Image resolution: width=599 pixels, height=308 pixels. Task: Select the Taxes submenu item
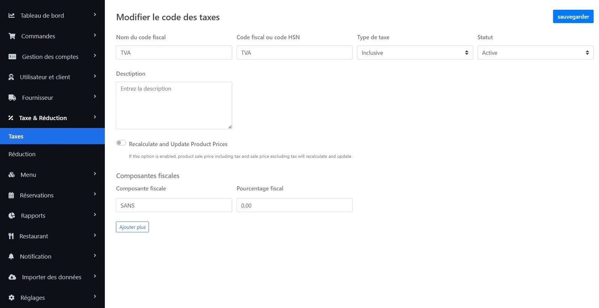point(16,136)
